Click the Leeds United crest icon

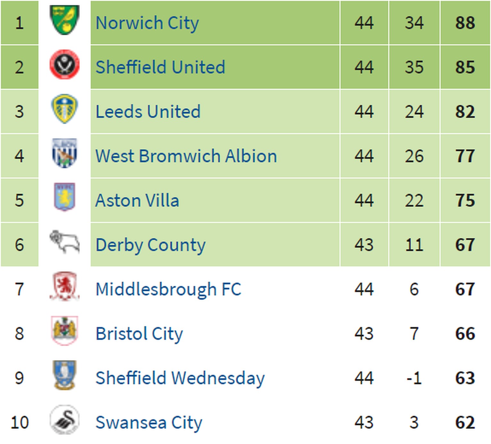(x=65, y=109)
